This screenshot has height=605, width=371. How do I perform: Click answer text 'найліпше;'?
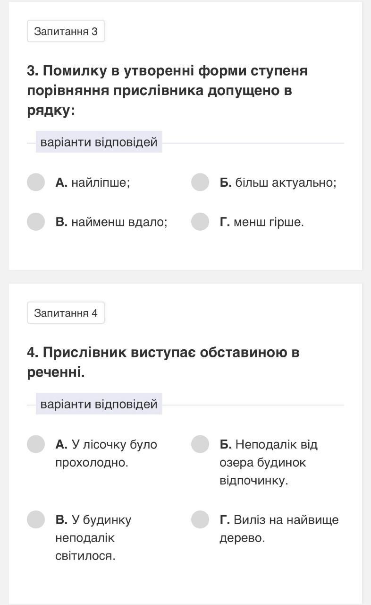click(x=100, y=182)
